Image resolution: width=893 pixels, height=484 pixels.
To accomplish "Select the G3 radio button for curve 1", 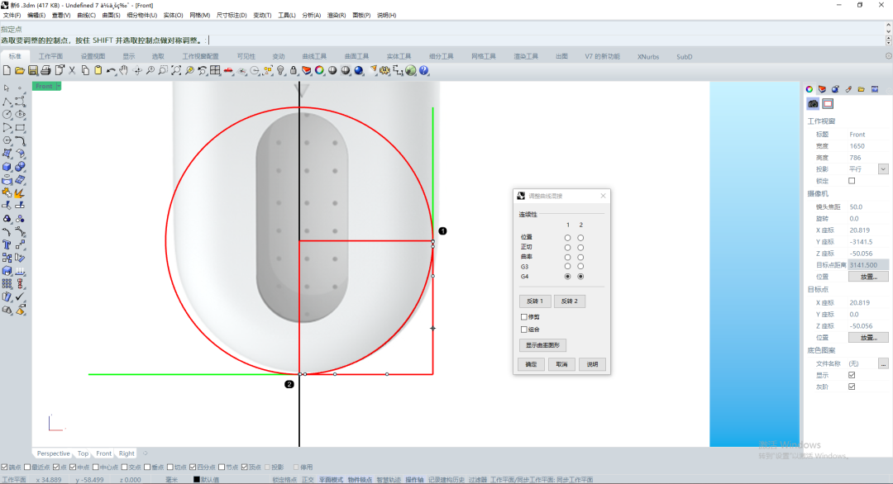I will pyautogui.click(x=567, y=266).
